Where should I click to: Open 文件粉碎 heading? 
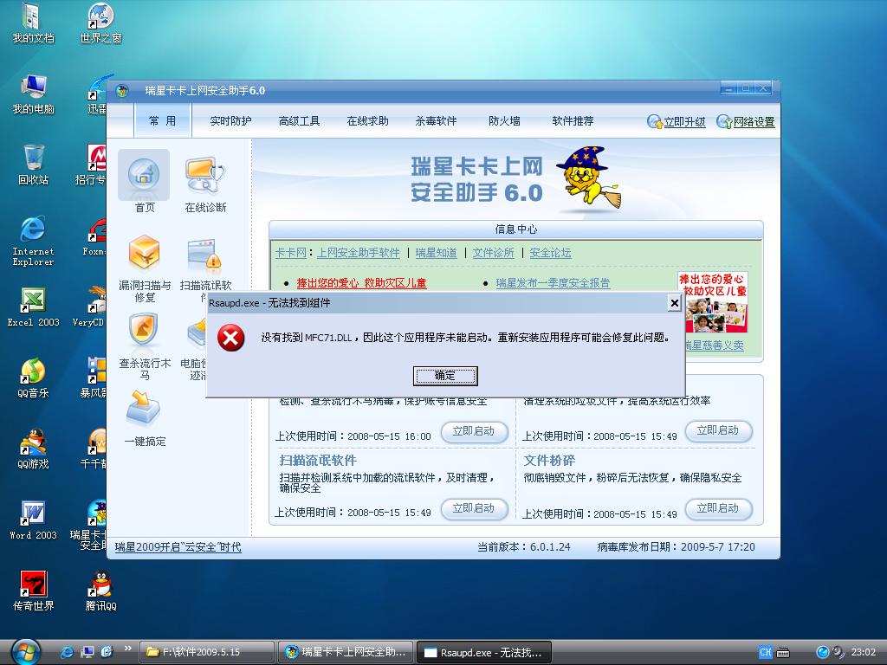pyautogui.click(x=549, y=461)
